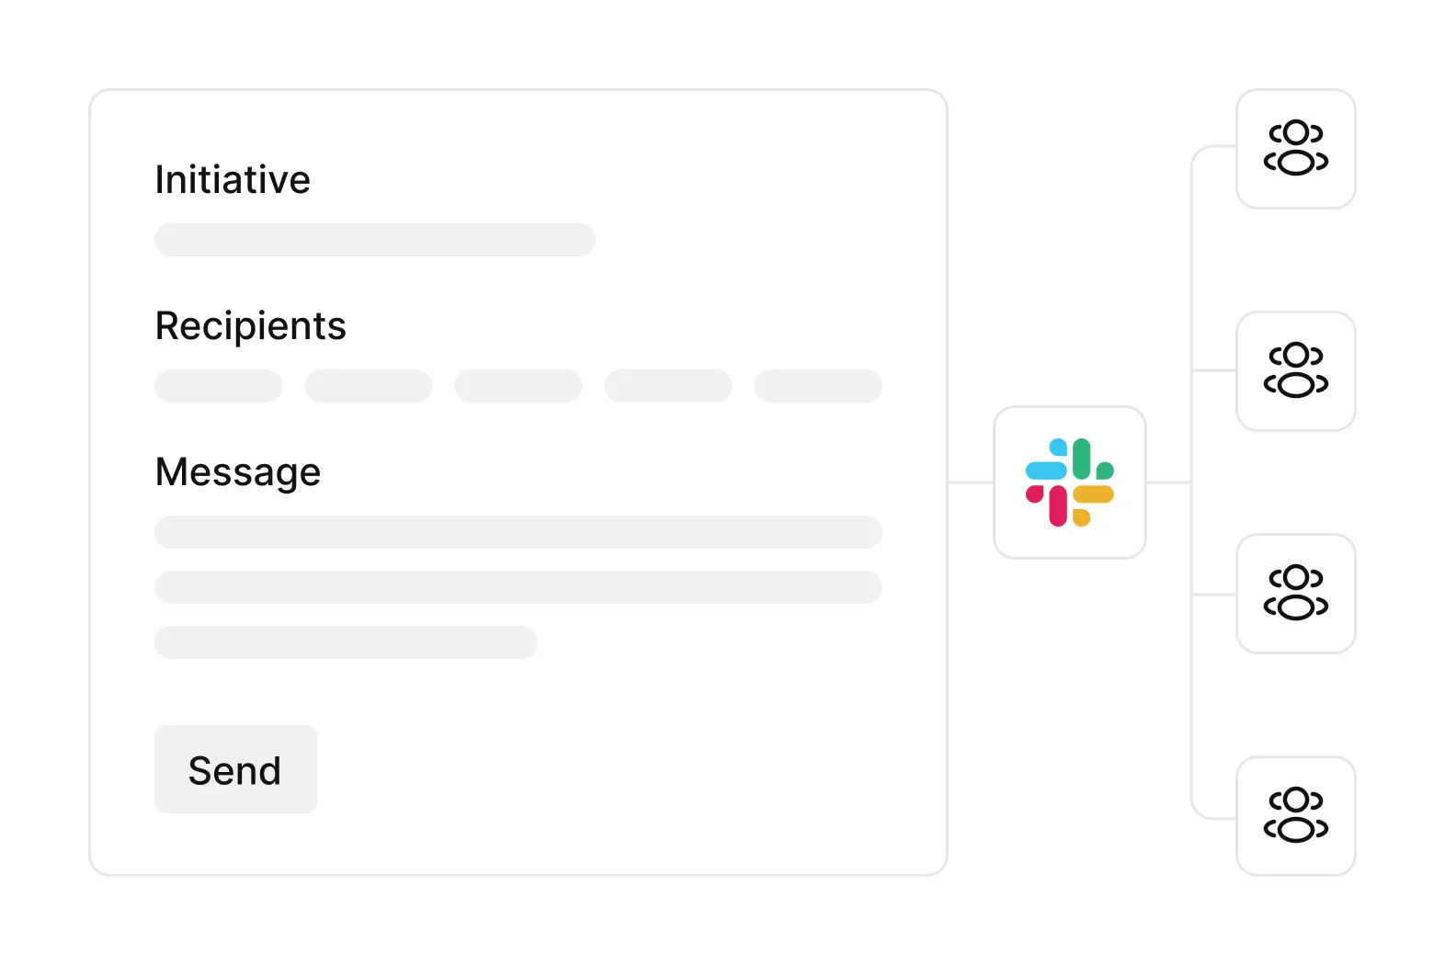Click the short last Message line
Viewport: 1445px width, 965px height.
point(346,642)
